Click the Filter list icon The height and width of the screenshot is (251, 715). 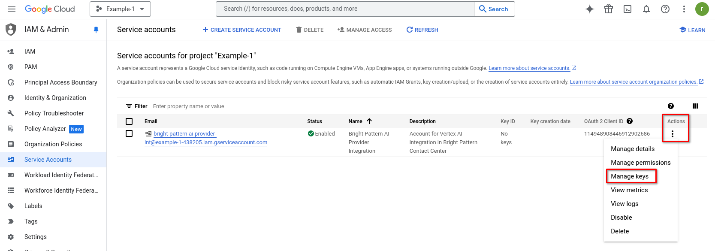[129, 106]
